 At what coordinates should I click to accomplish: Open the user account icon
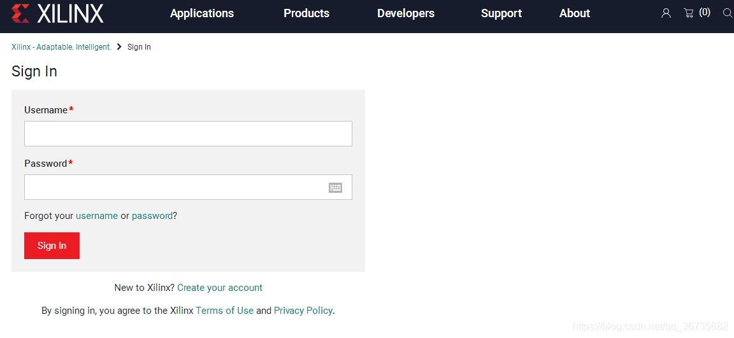pos(666,13)
